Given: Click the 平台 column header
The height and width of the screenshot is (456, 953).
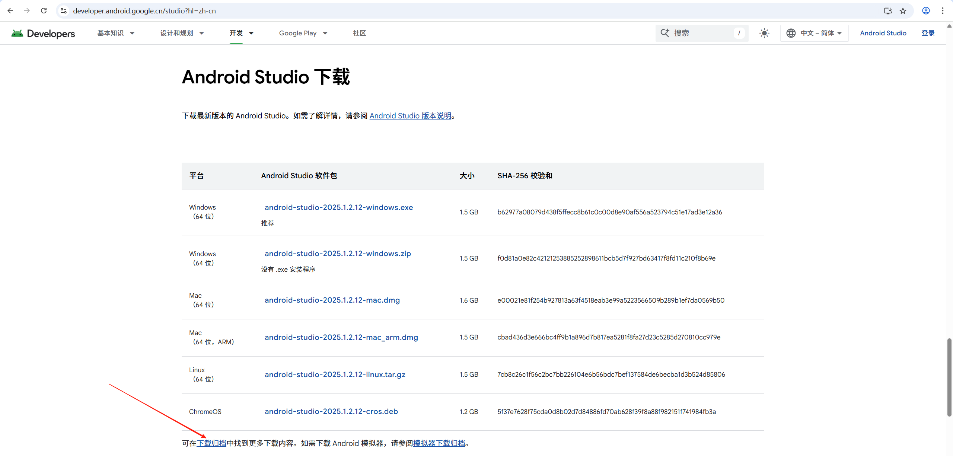Looking at the screenshot, I should 197,176.
